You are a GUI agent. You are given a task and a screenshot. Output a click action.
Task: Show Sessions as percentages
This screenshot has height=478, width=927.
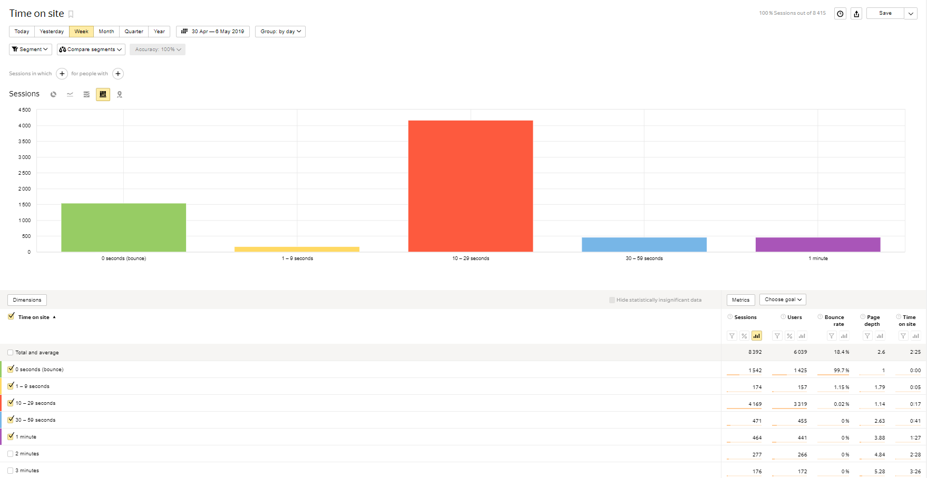pos(744,336)
